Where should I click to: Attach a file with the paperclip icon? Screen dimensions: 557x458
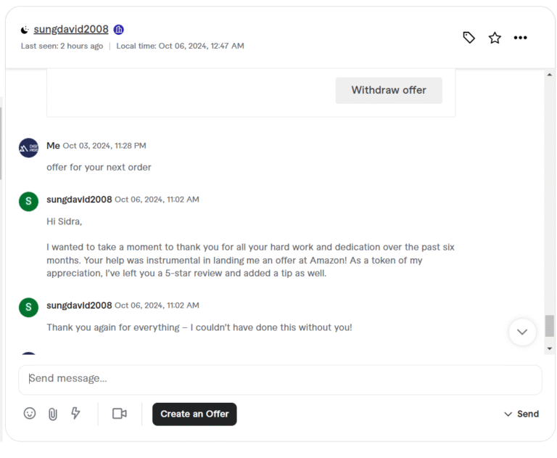53,414
